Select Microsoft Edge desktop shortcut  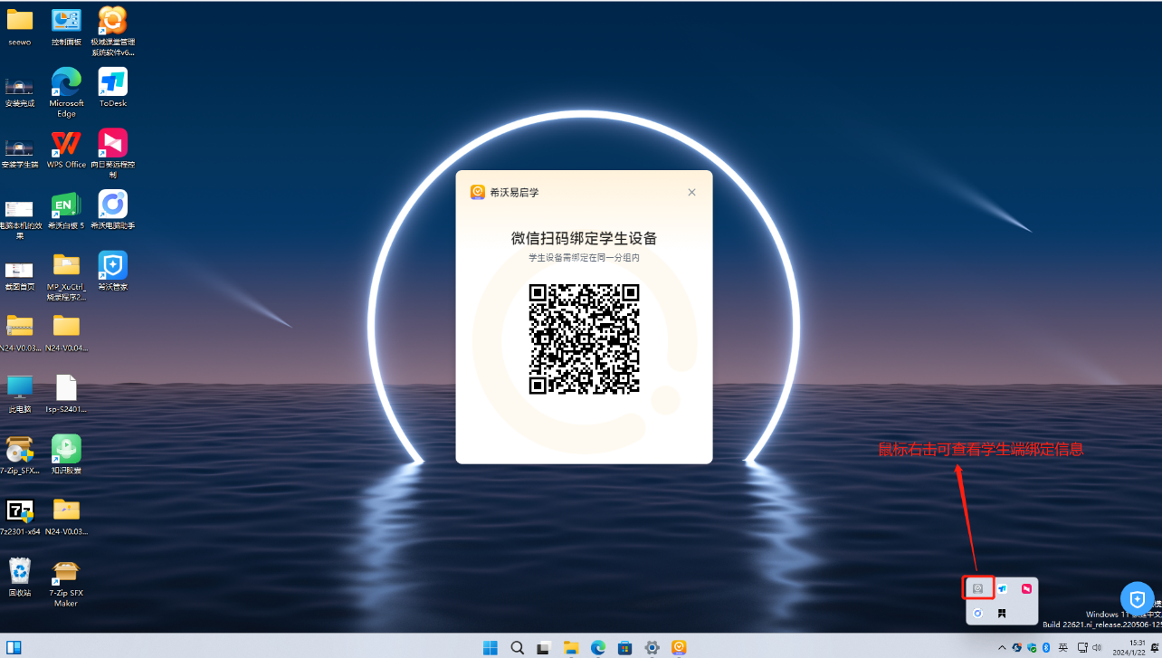(x=66, y=92)
